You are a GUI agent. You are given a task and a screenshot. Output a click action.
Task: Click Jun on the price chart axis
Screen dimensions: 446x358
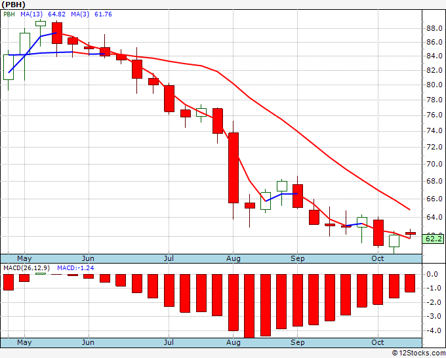click(88, 258)
